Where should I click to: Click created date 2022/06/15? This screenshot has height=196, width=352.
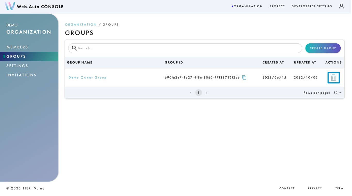pos(274,77)
